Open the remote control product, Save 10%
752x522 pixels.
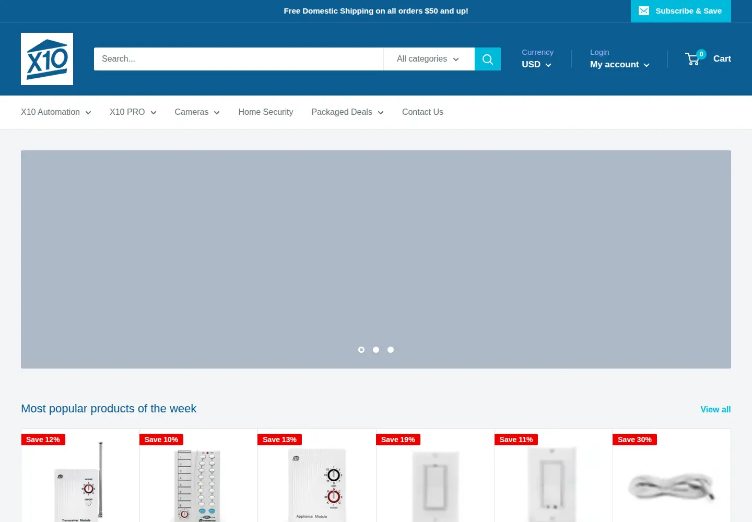[x=198, y=480]
